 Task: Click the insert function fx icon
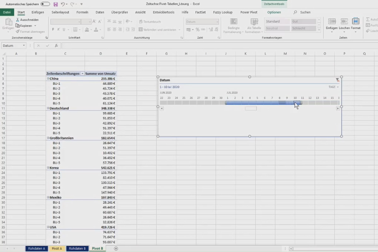[x=56, y=46]
